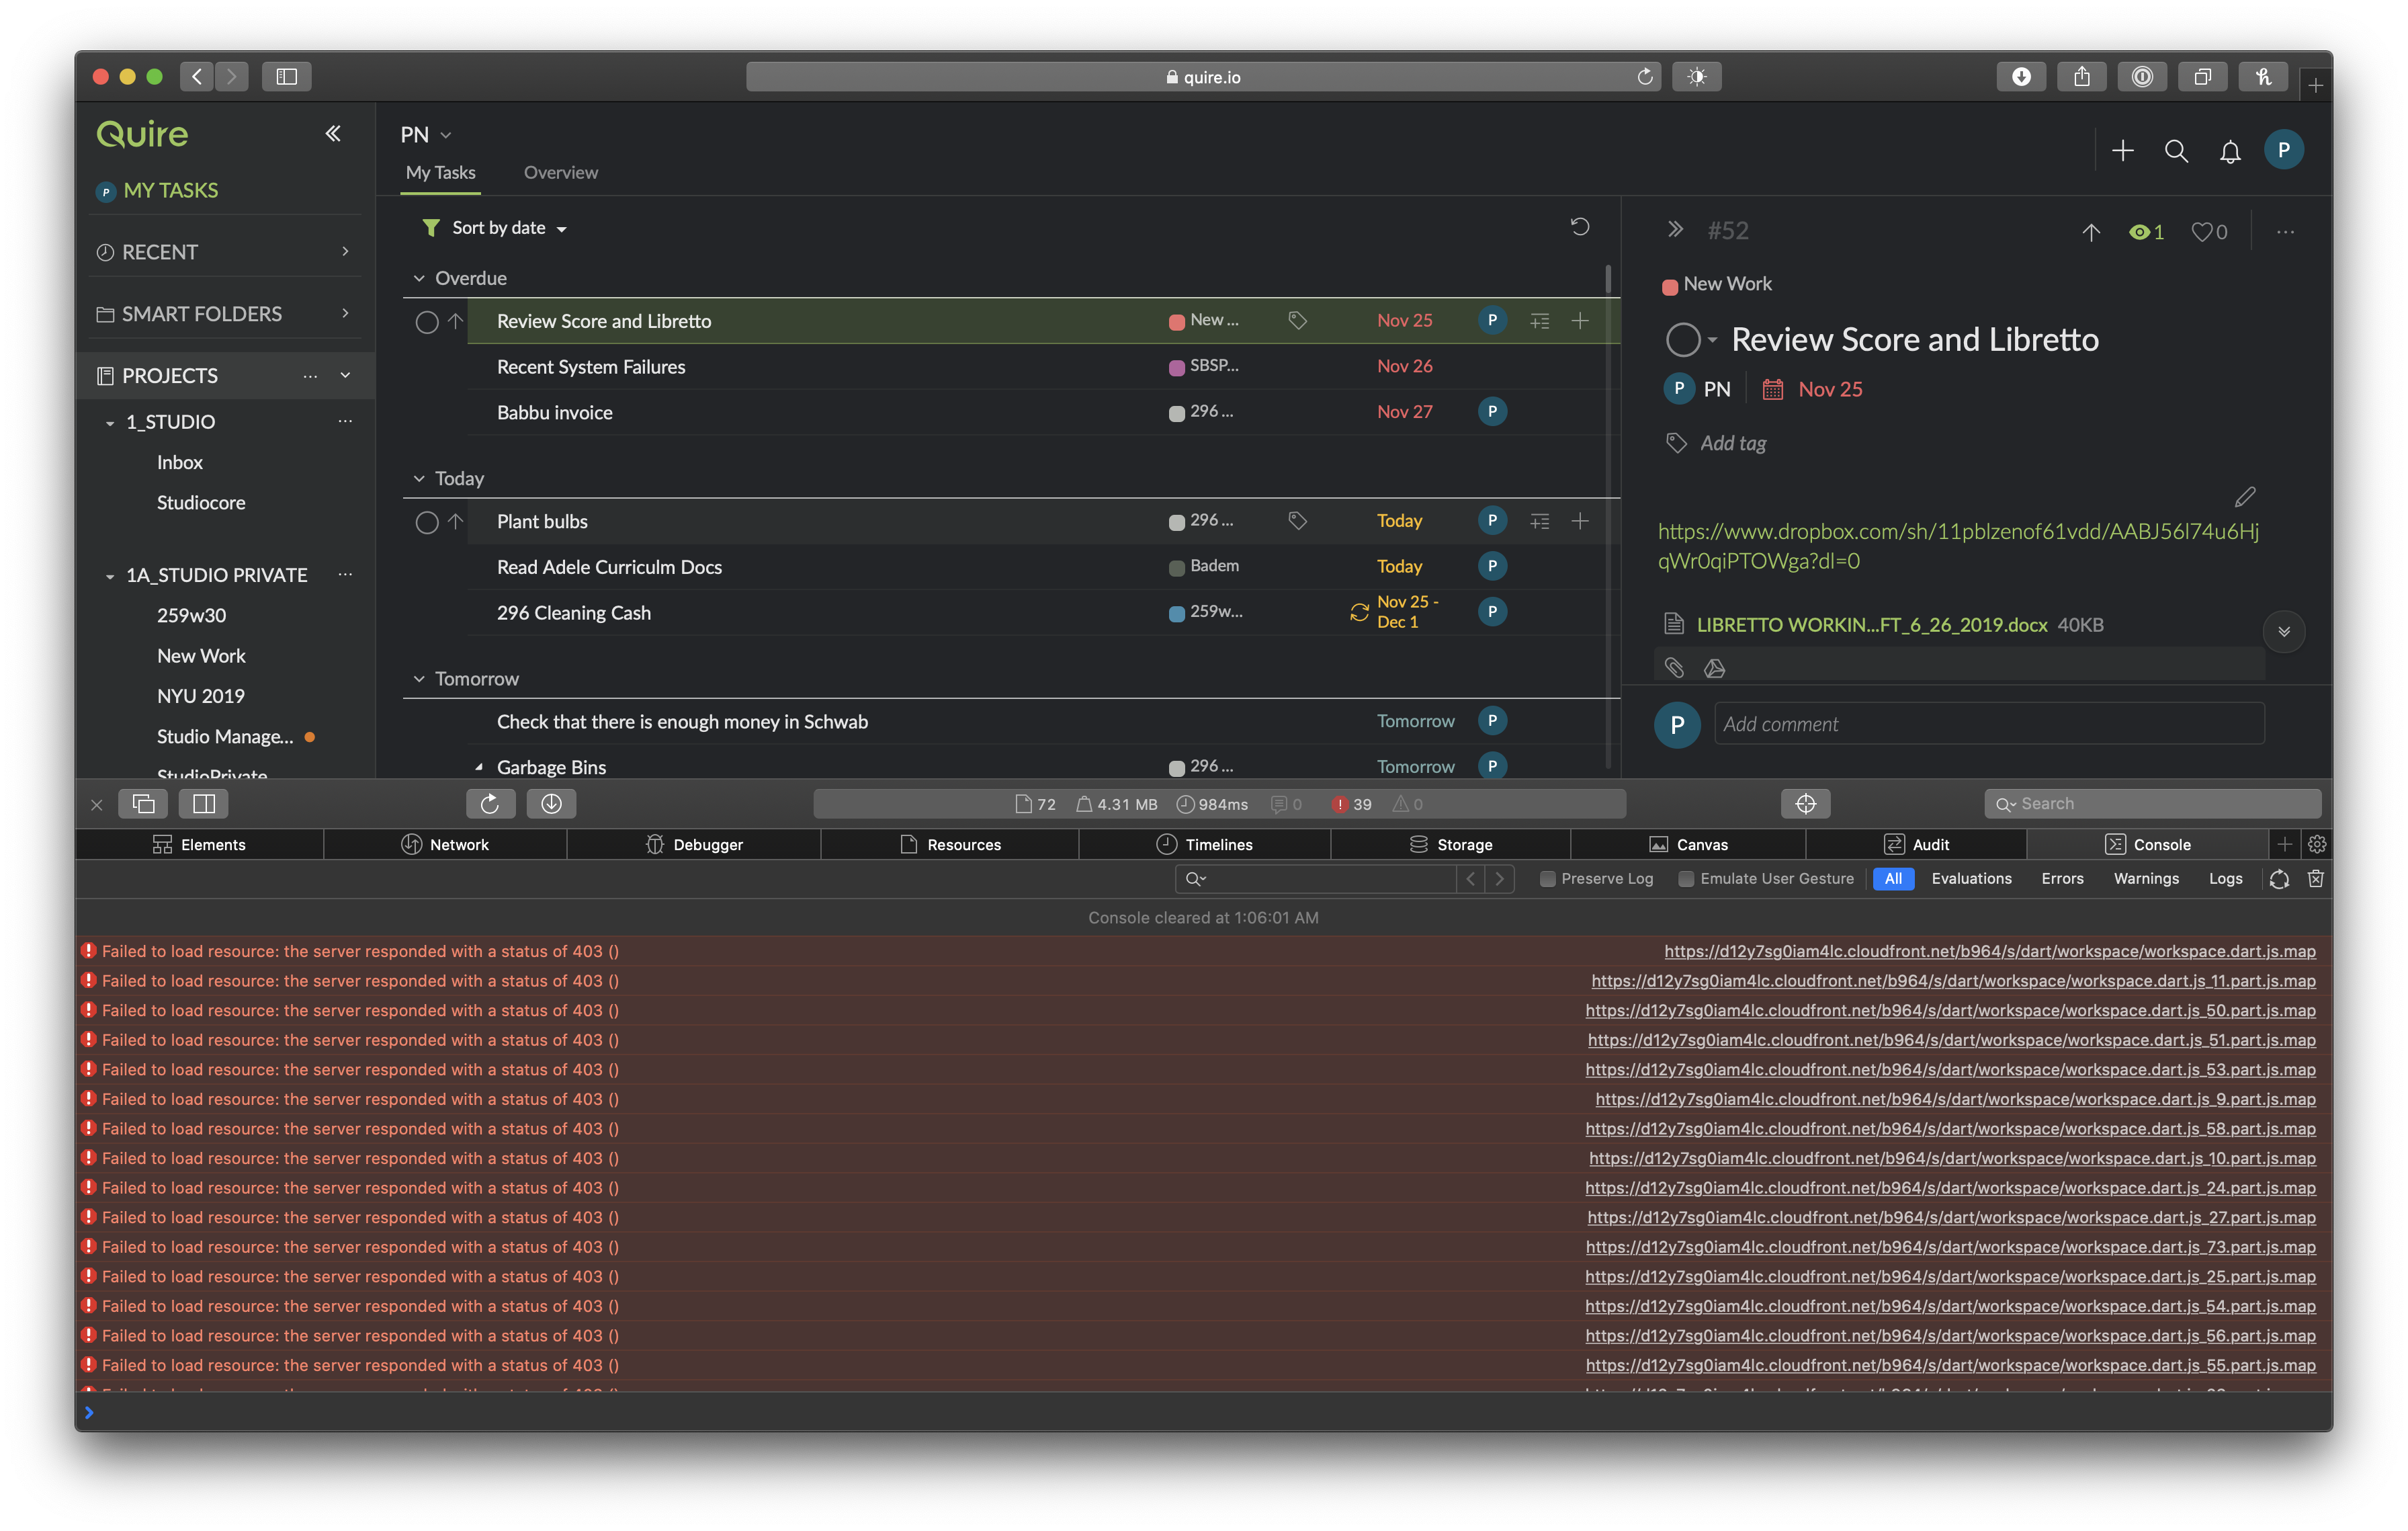Open the Network inspector tab
This screenshot has height=1531, width=2408.
(x=445, y=845)
